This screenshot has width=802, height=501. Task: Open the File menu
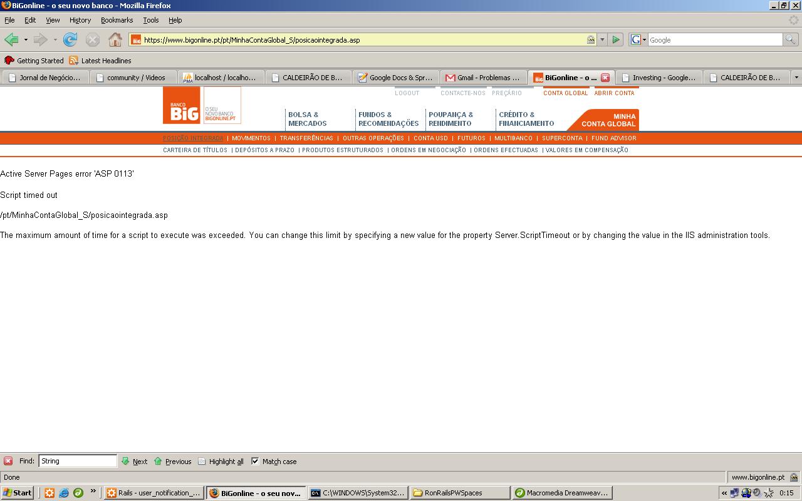(9, 20)
